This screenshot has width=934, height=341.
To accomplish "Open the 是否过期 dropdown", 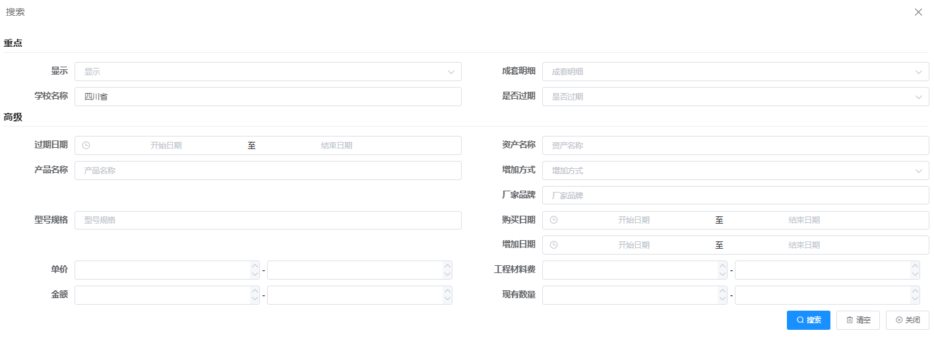I will coord(735,97).
